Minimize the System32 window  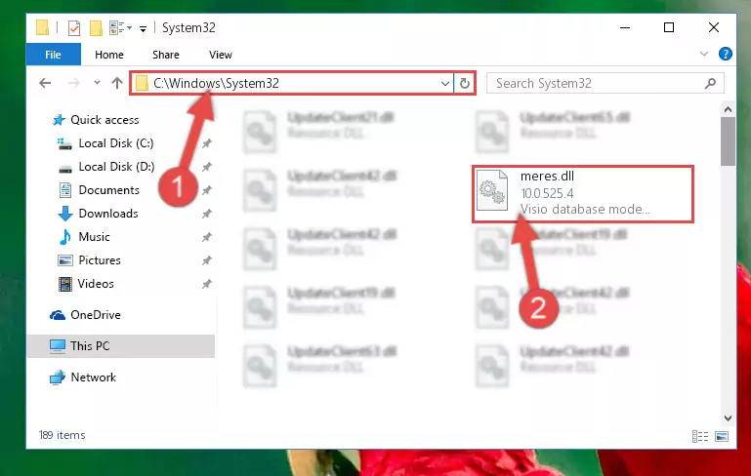[625, 27]
